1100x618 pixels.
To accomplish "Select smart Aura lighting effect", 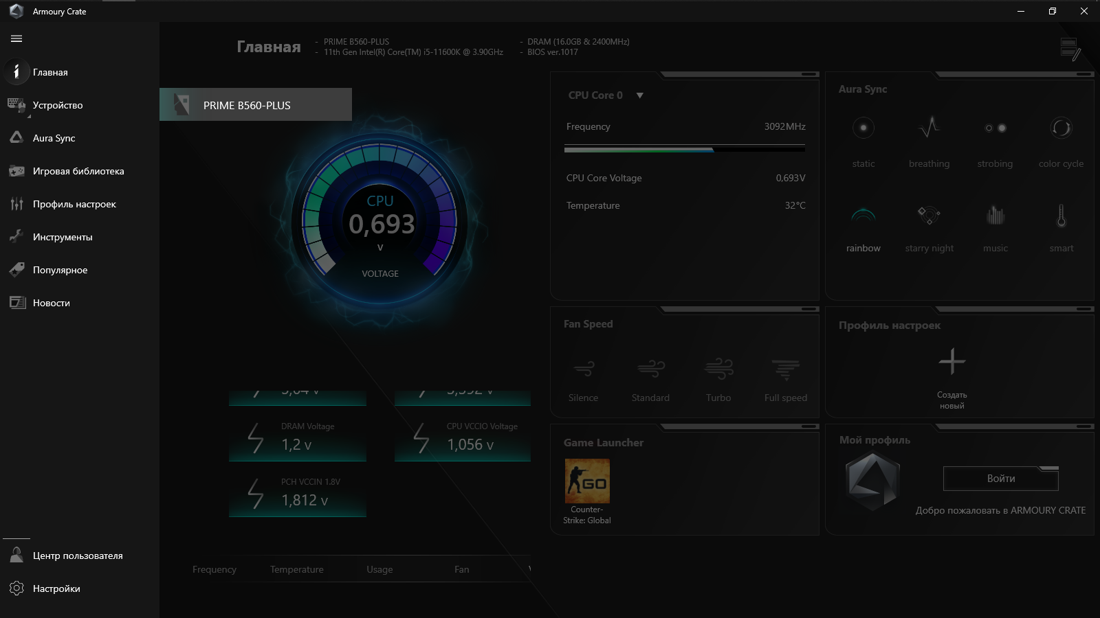I will pos(1061,229).
